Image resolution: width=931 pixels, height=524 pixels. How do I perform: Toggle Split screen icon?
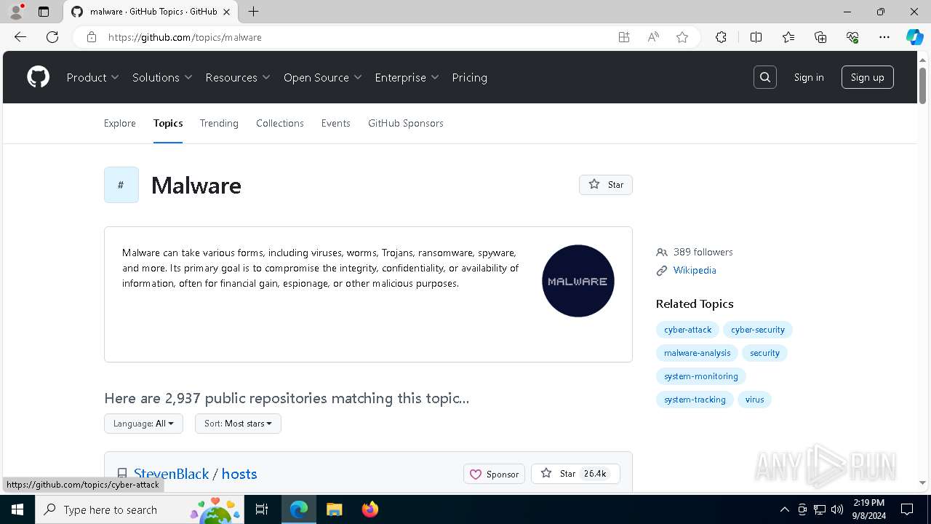click(x=756, y=37)
